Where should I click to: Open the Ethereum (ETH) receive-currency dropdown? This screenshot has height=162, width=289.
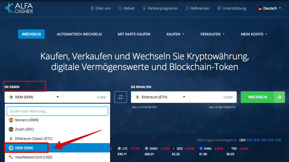coord(160,97)
